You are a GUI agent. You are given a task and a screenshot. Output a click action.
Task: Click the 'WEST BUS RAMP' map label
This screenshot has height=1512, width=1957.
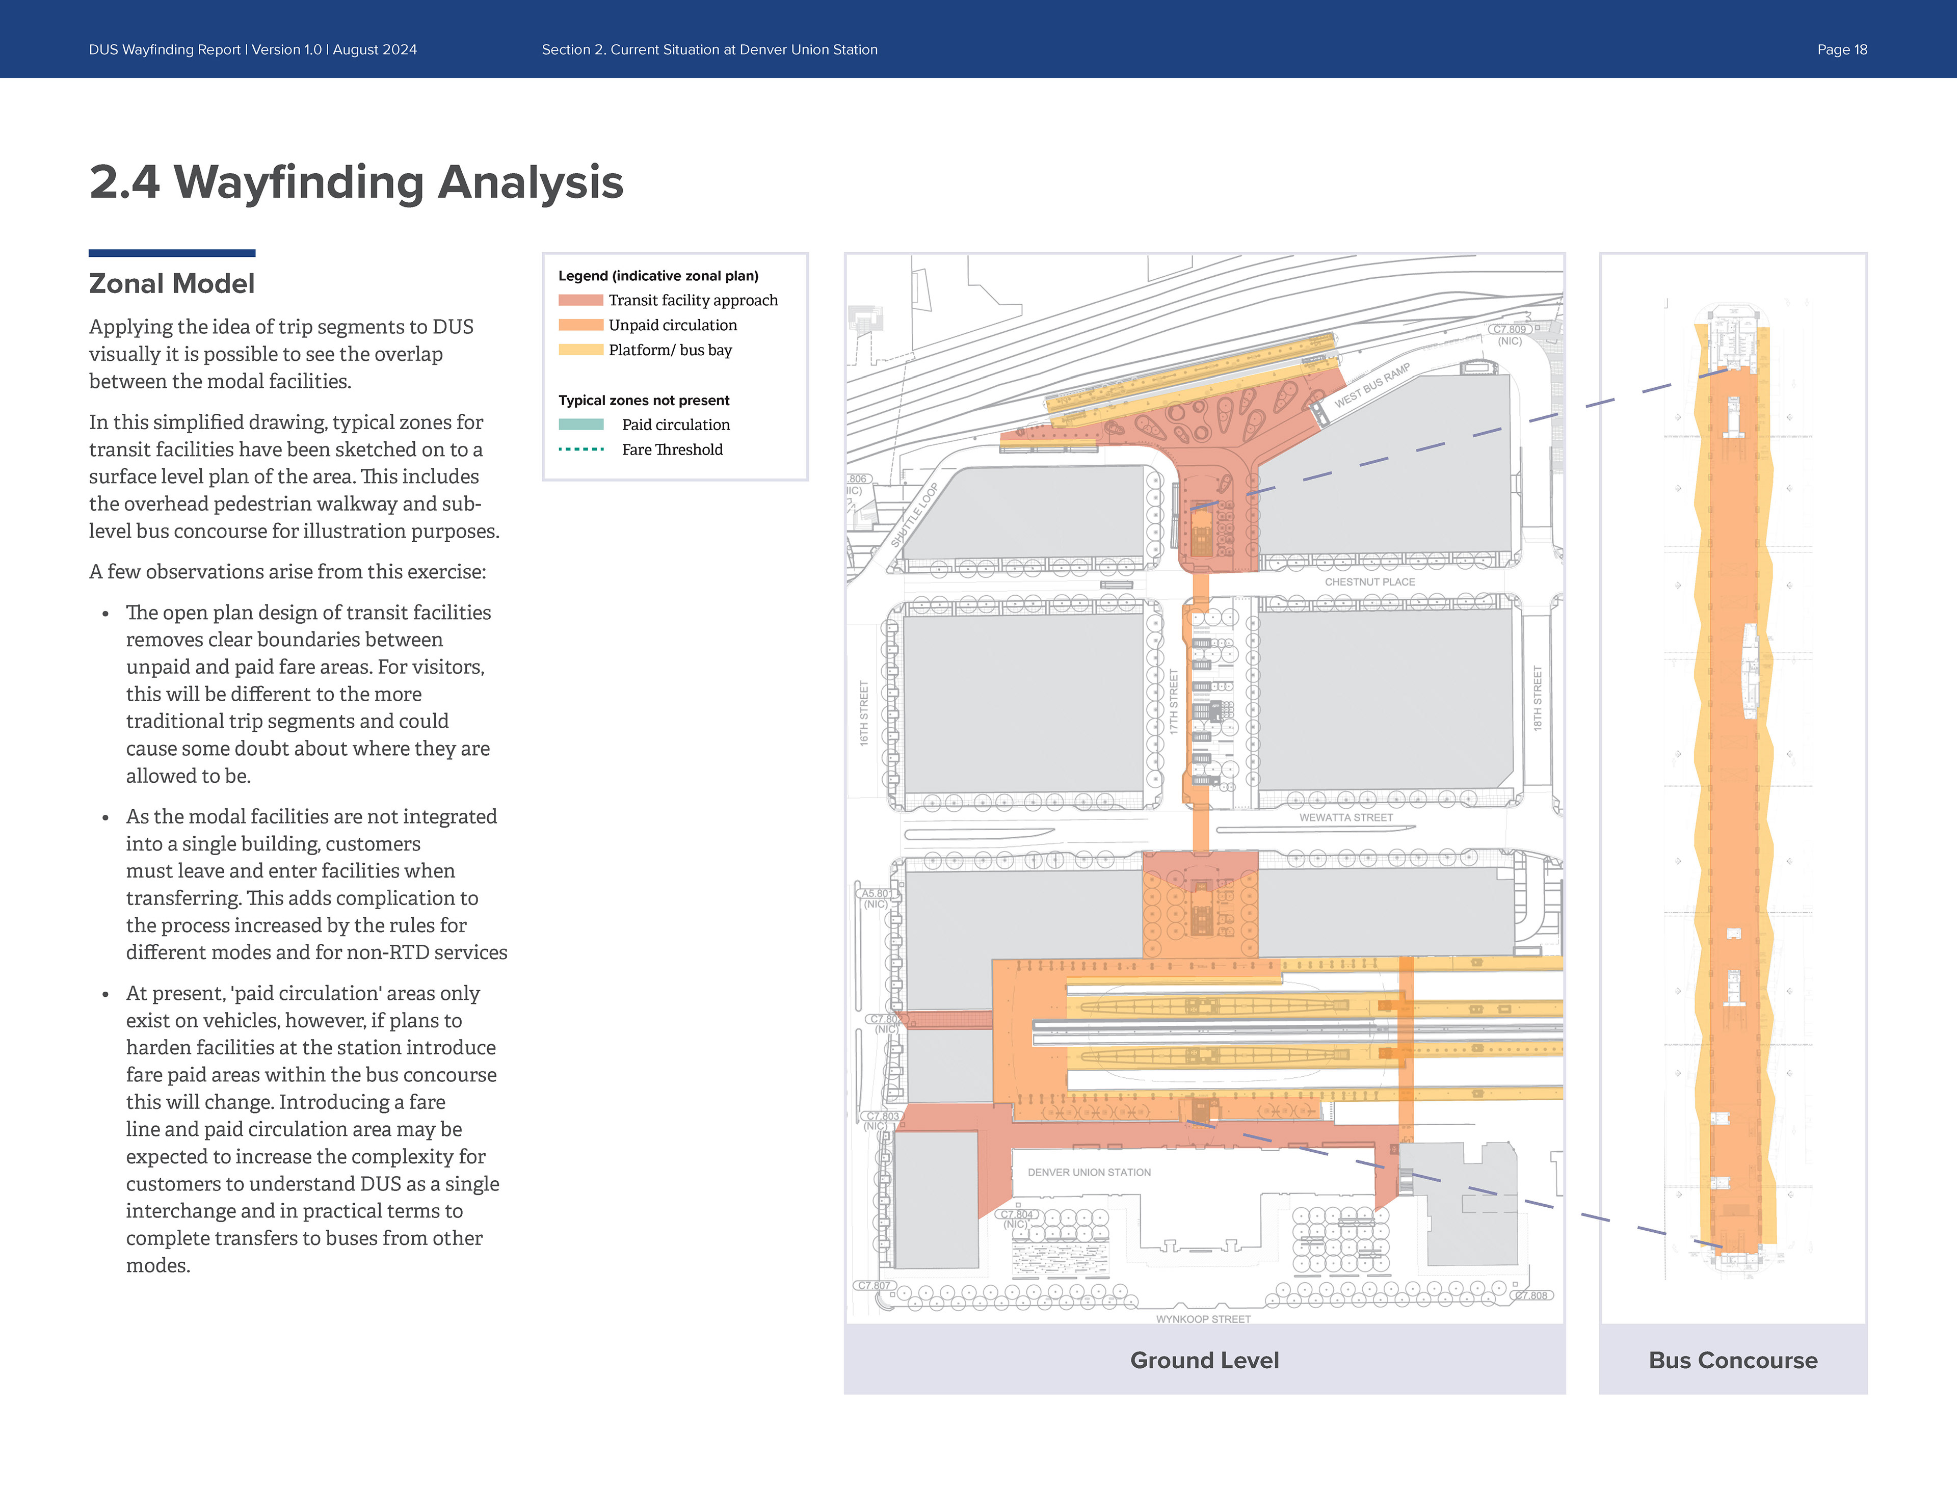(1372, 385)
